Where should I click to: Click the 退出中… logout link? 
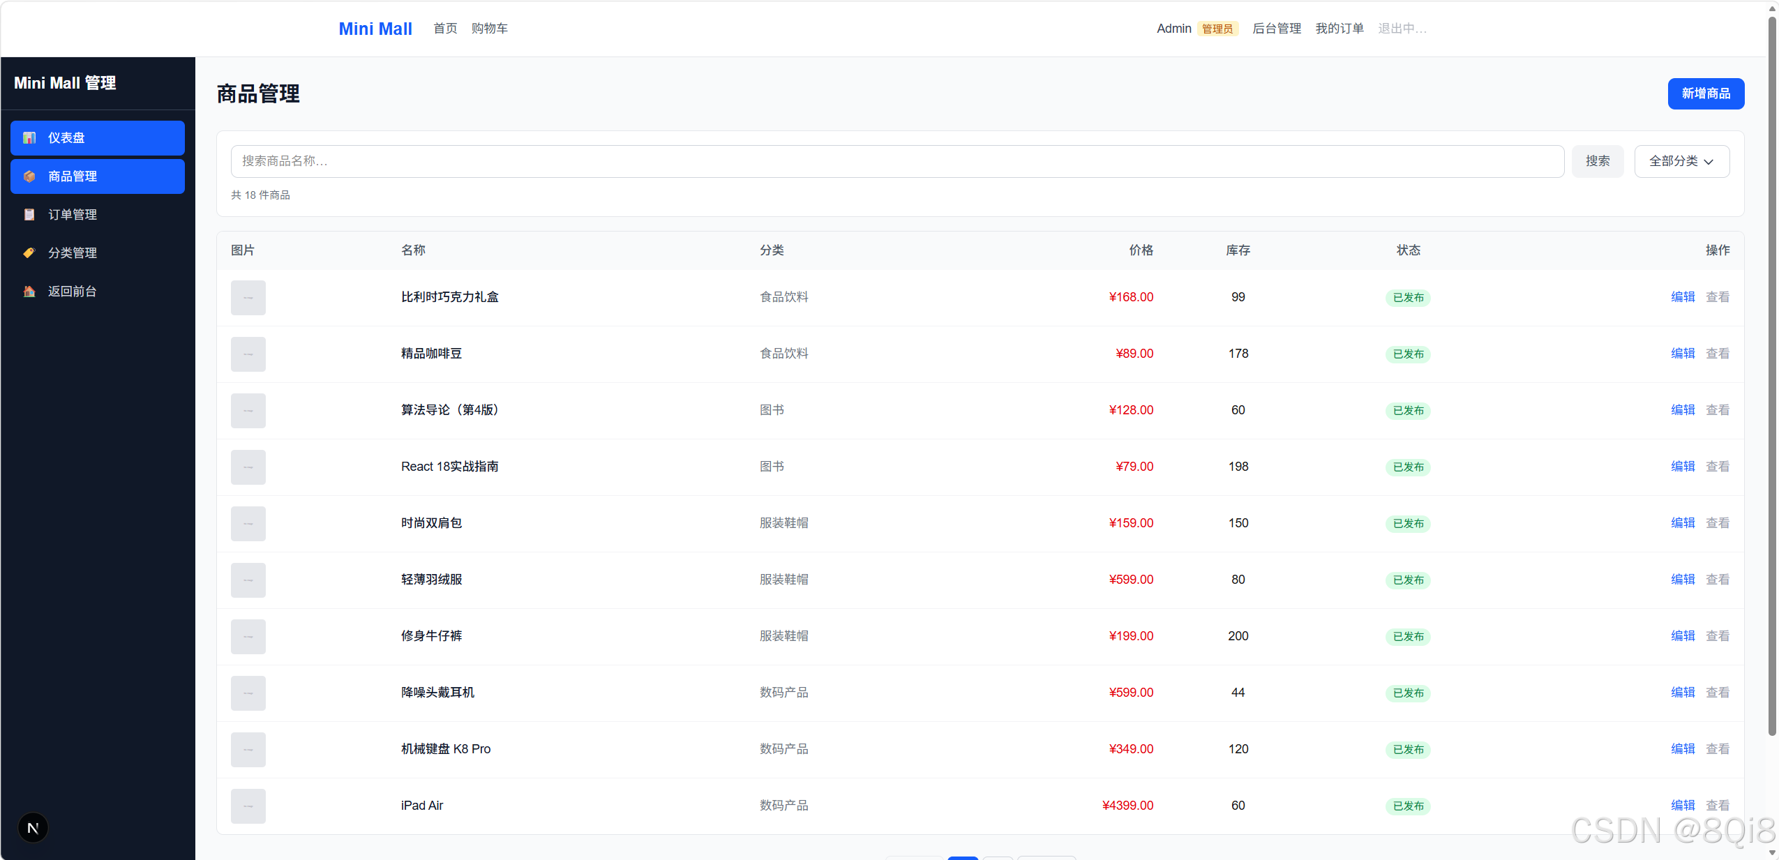pyautogui.click(x=1402, y=29)
